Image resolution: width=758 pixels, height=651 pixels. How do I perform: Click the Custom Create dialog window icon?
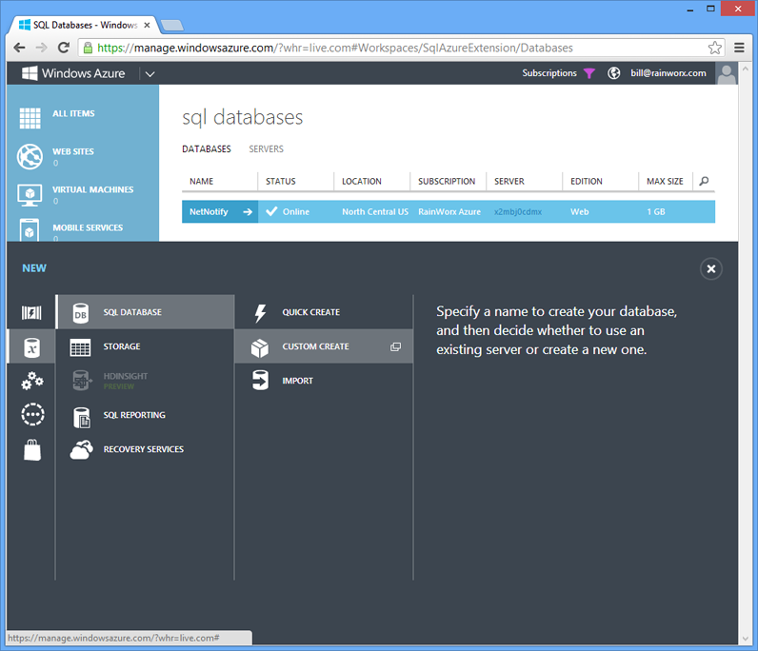[395, 346]
